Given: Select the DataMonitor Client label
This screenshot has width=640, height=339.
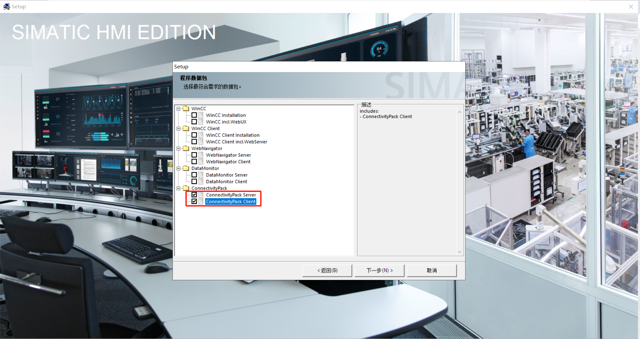Looking at the screenshot, I should pyautogui.click(x=227, y=182).
